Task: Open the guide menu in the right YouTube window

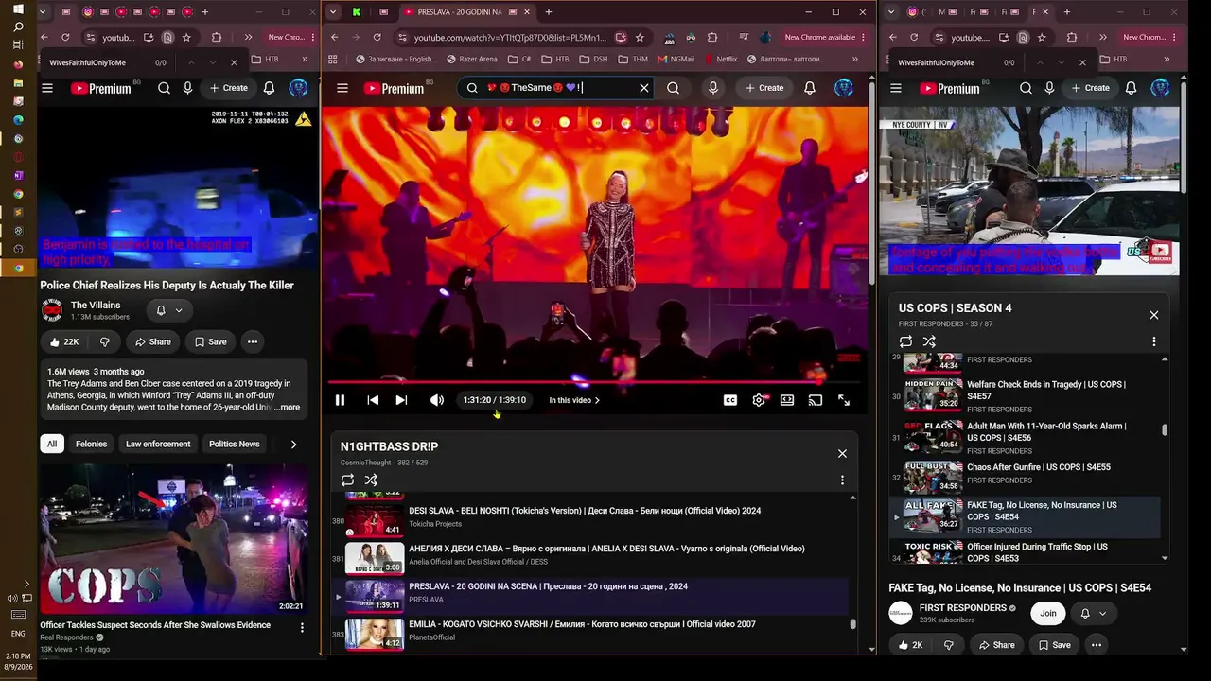Action: click(896, 88)
